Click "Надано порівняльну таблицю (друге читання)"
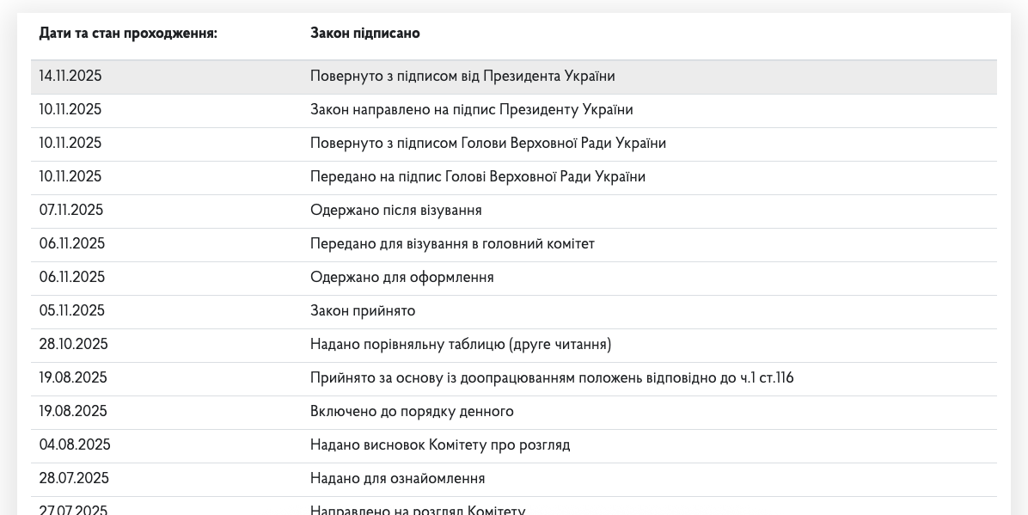1028x515 pixels. pos(461,345)
